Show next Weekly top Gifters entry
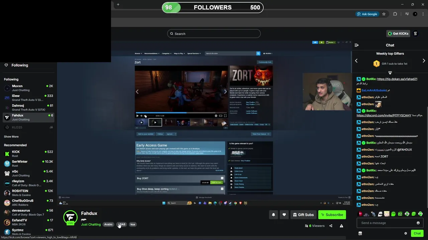This screenshot has width=428, height=240. (x=424, y=61)
